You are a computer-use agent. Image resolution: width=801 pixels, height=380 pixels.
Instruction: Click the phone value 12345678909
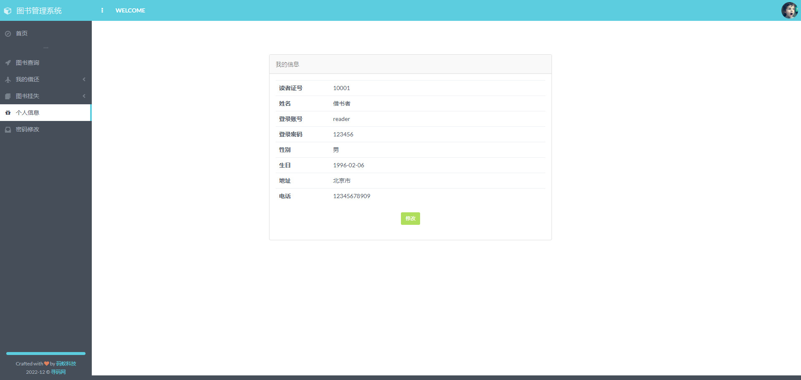351,196
